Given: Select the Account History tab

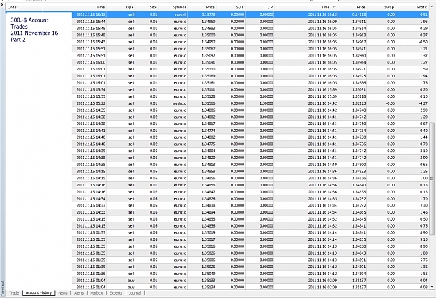Looking at the screenshot, I should 38,292.
